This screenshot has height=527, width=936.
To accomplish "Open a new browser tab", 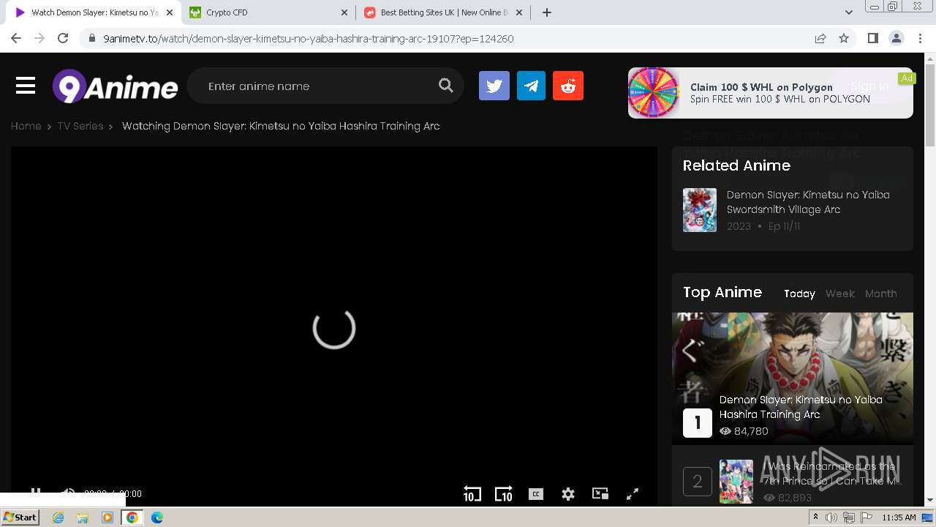I will point(546,12).
